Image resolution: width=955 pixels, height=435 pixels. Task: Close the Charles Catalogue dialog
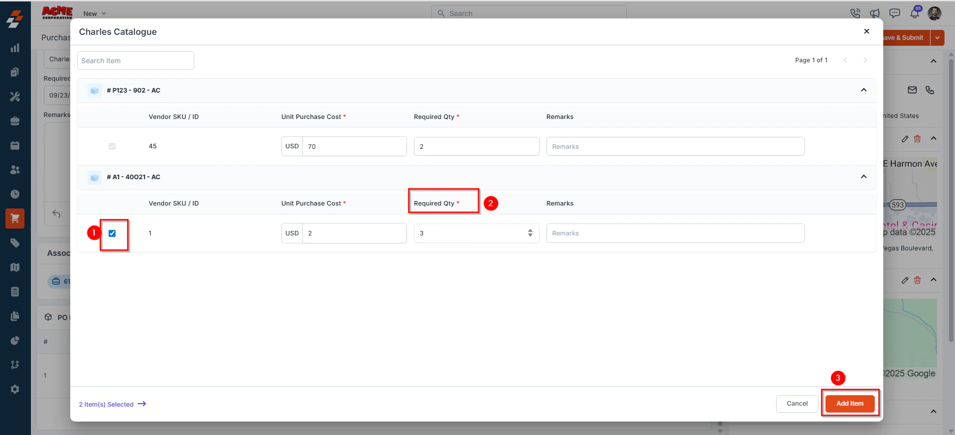coord(867,31)
